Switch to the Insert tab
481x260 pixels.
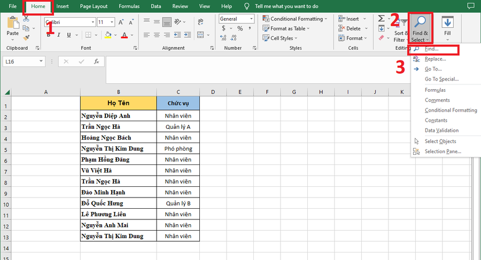pos(63,6)
